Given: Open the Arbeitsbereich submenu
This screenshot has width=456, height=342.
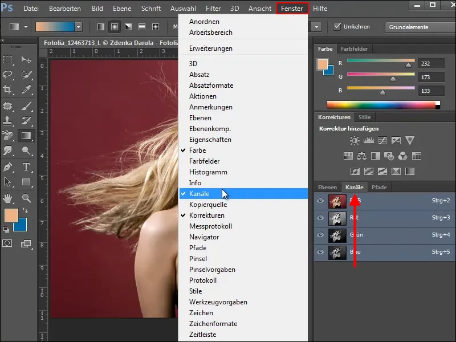Looking at the screenshot, I should 243,32.
